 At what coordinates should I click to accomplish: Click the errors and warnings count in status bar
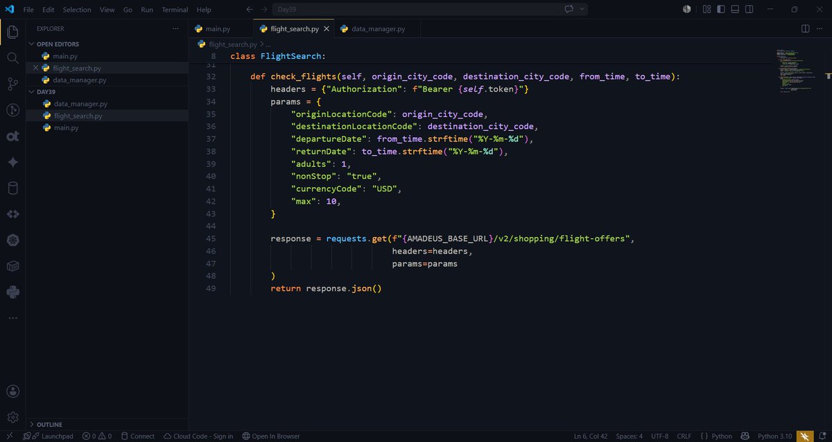tap(97, 436)
